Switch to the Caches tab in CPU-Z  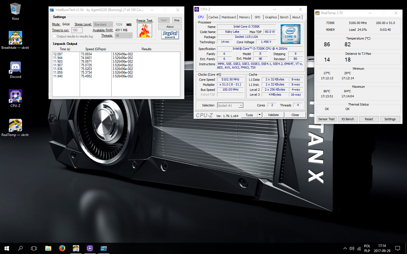(x=213, y=17)
